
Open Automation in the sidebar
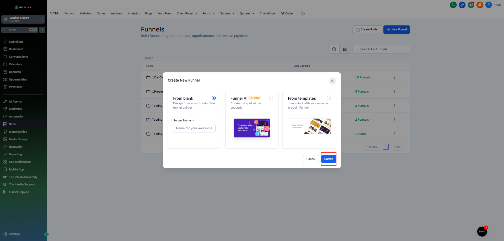coord(17,116)
